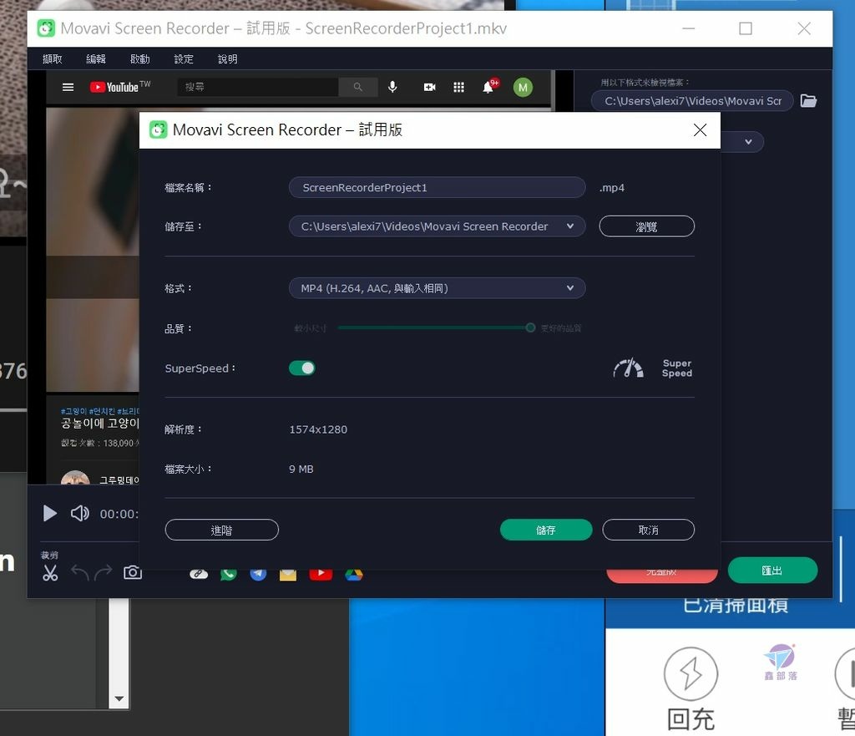Expand the 儲存至 save location dropdown
The height and width of the screenshot is (736, 855).
(x=569, y=226)
